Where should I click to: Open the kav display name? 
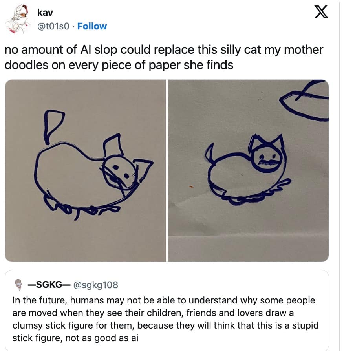pyautogui.click(x=45, y=13)
